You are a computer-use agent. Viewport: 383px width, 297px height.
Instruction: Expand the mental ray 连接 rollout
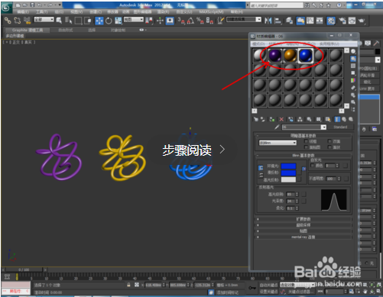[x=303, y=237]
